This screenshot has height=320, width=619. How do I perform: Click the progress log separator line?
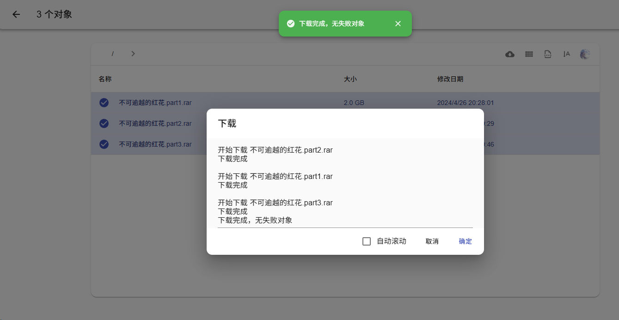[x=345, y=228]
